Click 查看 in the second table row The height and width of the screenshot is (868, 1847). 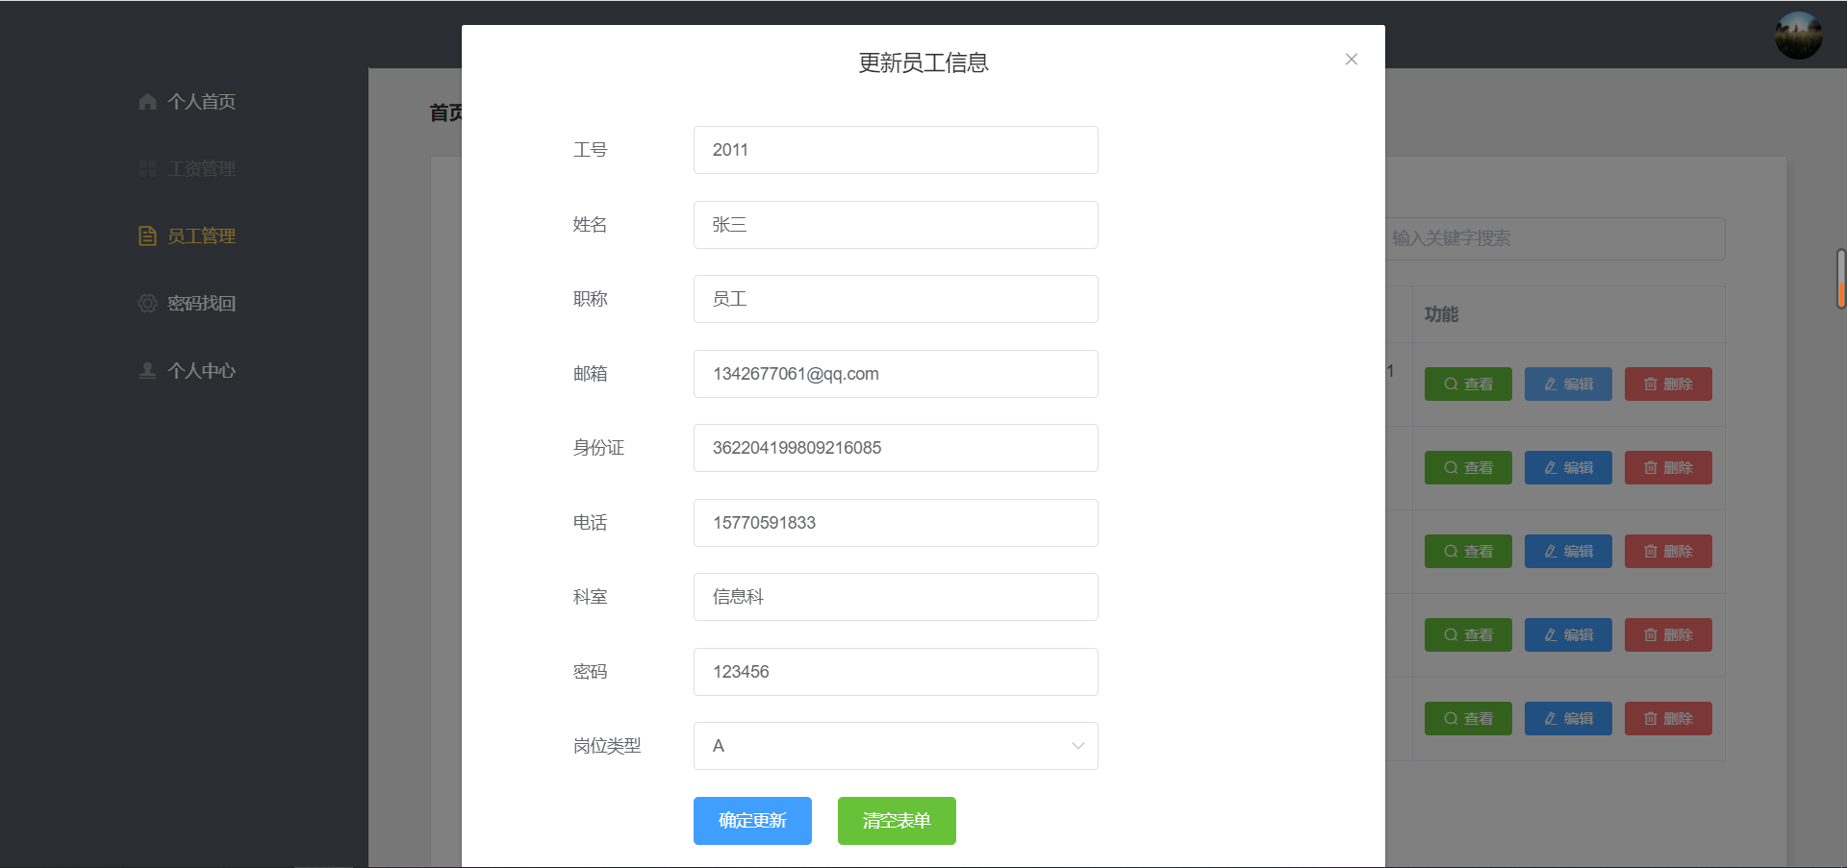click(x=1468, y=468)
